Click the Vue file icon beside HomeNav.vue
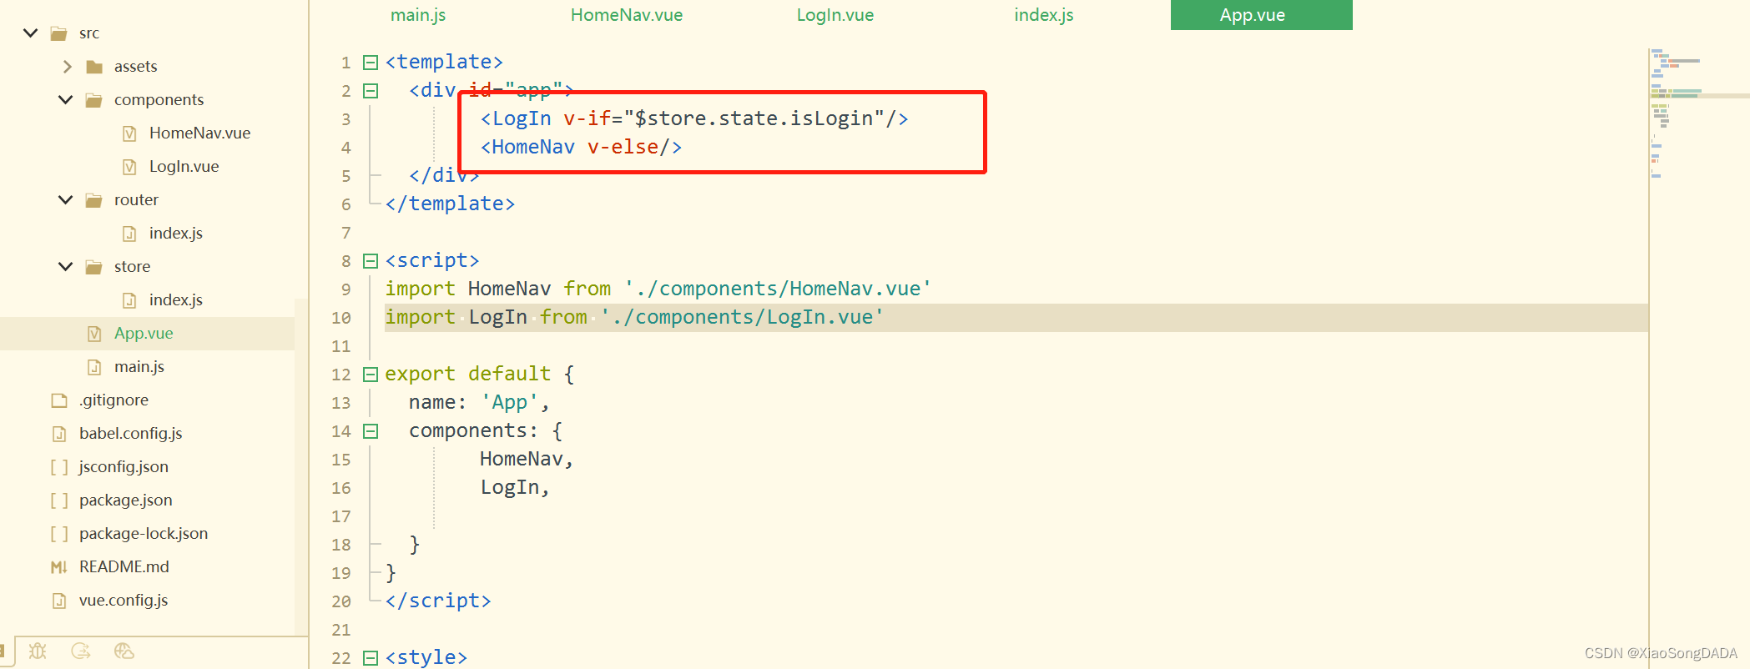This screenshot has height=669, width=1750. 129,133
